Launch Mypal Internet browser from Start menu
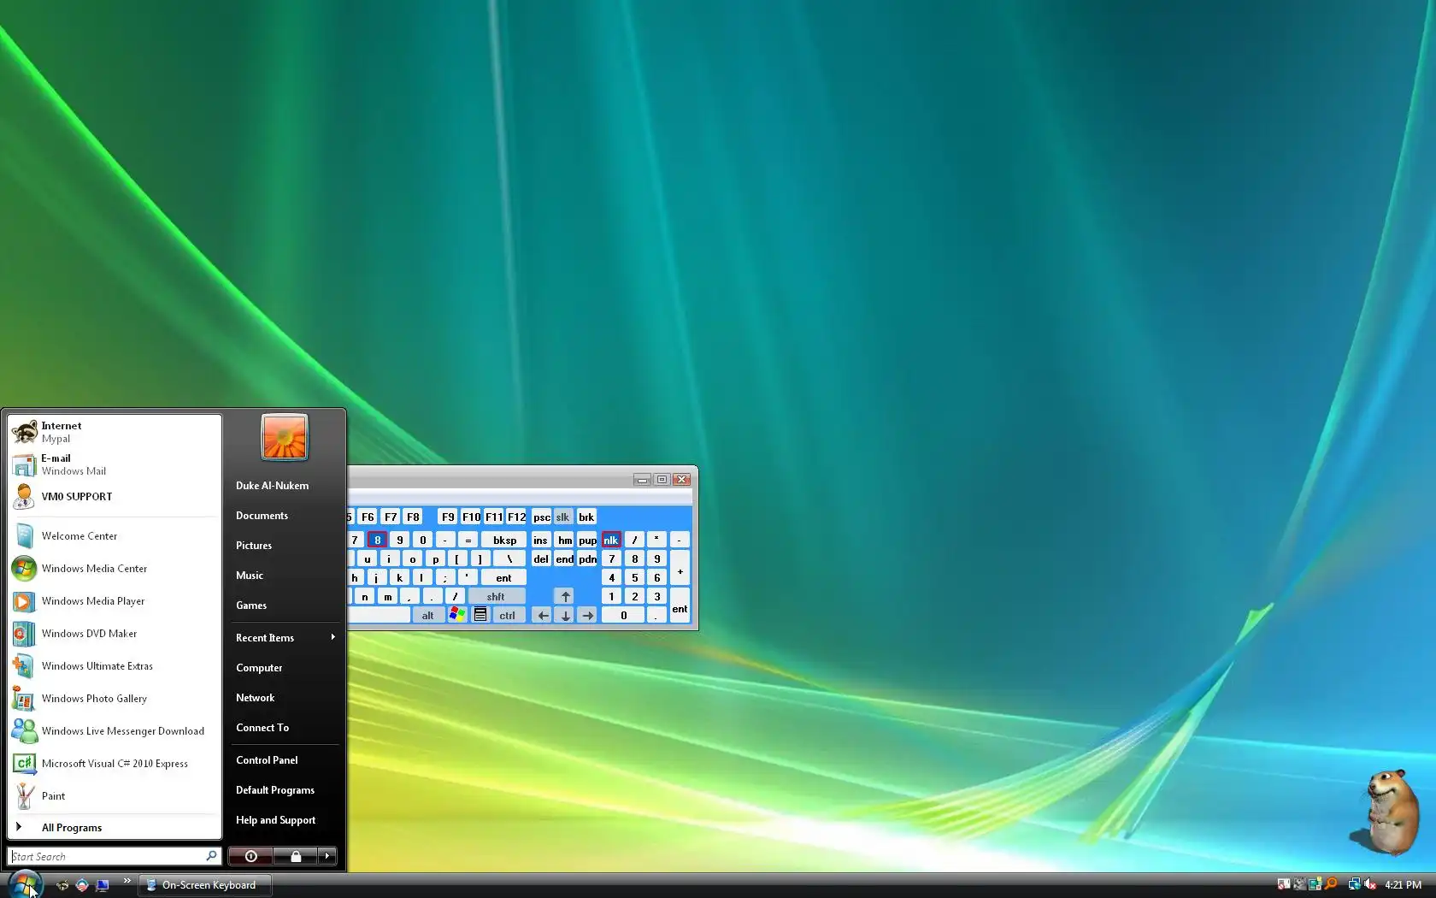This screenshot has width=1436, height=898. pyautogui.click(x=115, y=432)
